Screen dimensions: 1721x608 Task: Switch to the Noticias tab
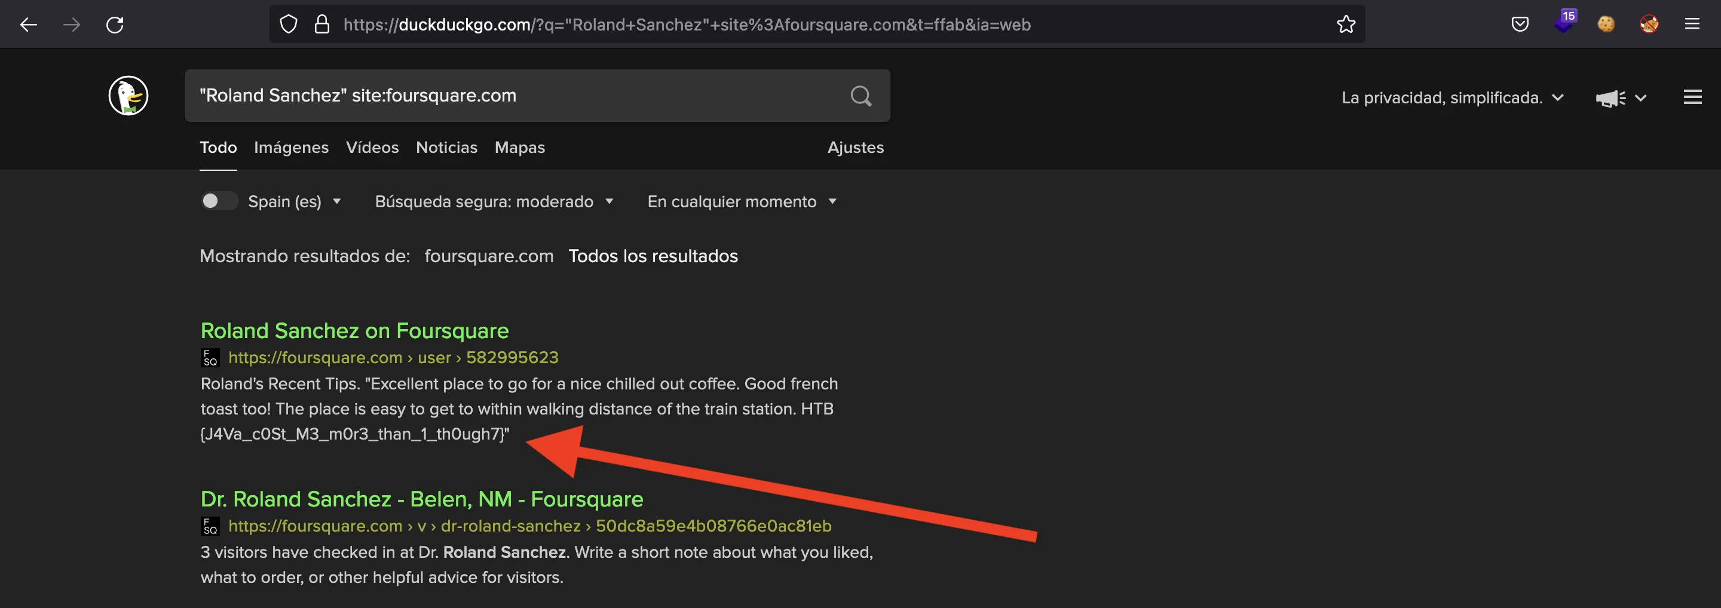pos(446,148)
